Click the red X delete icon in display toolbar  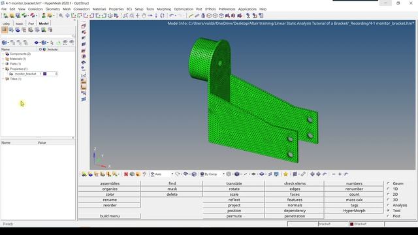(126, 174)
